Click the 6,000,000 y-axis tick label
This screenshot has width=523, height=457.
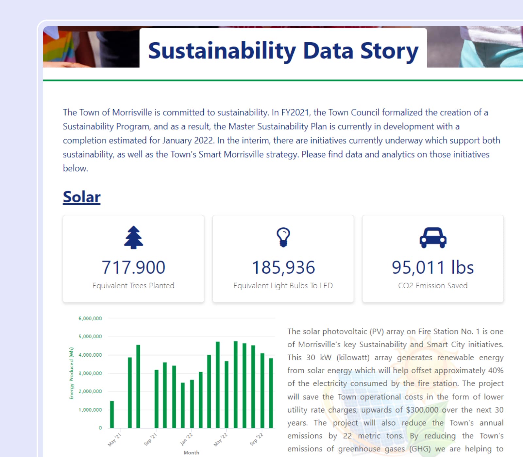[x=90, y=318]
